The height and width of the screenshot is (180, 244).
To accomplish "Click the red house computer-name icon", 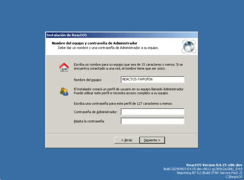I will (x=64, y=67).
